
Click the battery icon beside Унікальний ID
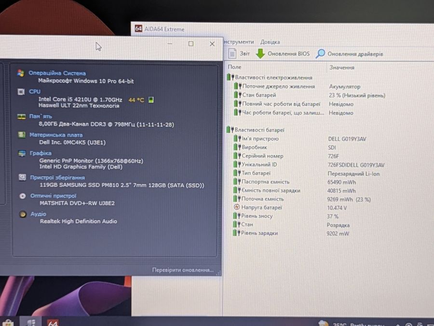pyautogui.click(x=237, y=164)
